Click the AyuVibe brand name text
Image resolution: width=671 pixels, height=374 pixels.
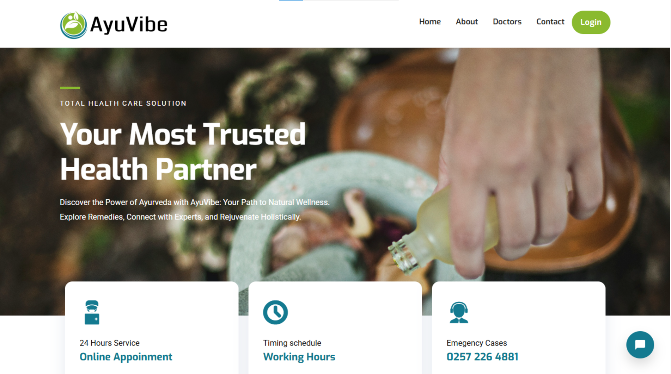pos(129,25)
